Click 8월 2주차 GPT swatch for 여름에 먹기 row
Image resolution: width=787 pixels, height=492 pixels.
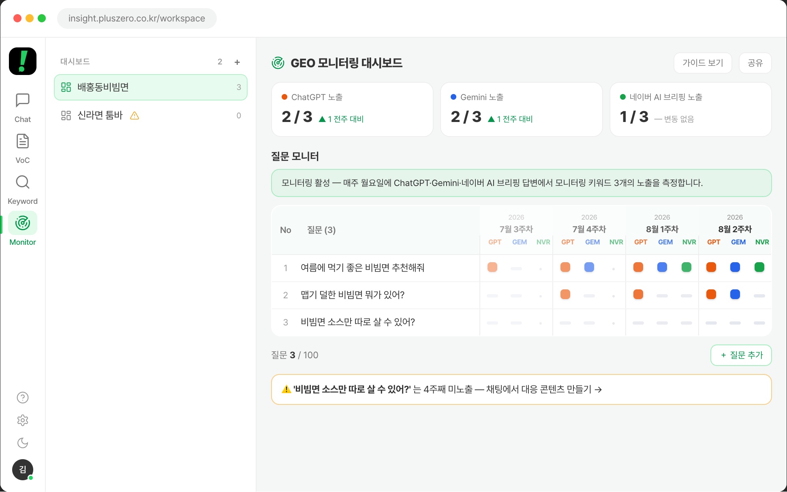(x=711, y=267)
